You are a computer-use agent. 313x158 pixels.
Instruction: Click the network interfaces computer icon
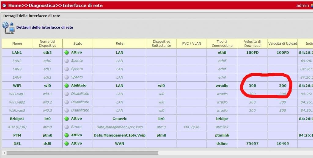point(8,28)
